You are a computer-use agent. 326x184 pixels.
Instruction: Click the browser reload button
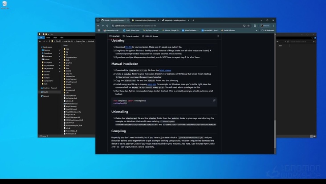pyautogui.click(x=109, y=25)
